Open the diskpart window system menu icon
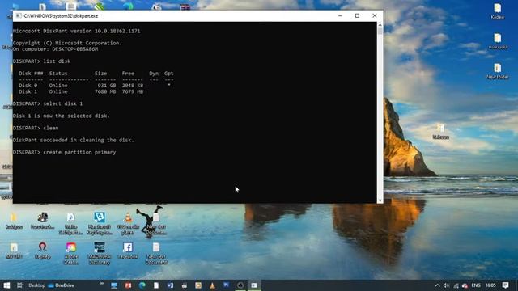This screenshot has height=291, width=518. coord(19,16)
